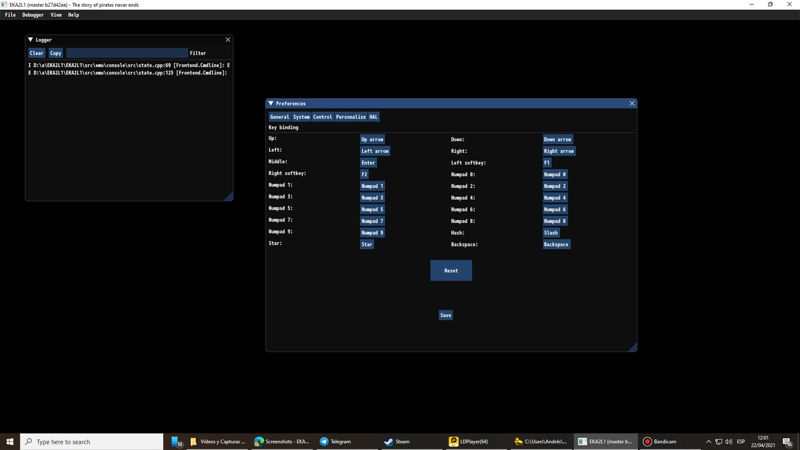Switch to the General tab
Image resolution: width=800 pixels, height=450 pixels.
coord(280,117)
